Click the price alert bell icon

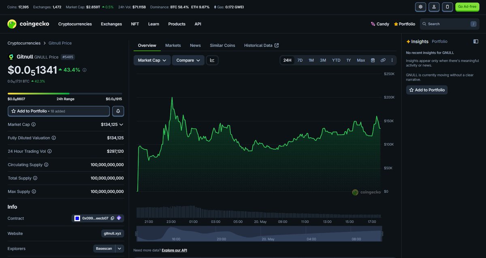(x=118, y=111)
